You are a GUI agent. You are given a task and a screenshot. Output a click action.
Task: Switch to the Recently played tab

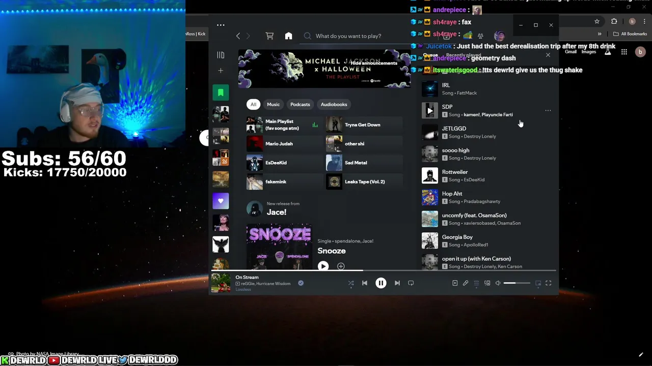click(464, 55)
